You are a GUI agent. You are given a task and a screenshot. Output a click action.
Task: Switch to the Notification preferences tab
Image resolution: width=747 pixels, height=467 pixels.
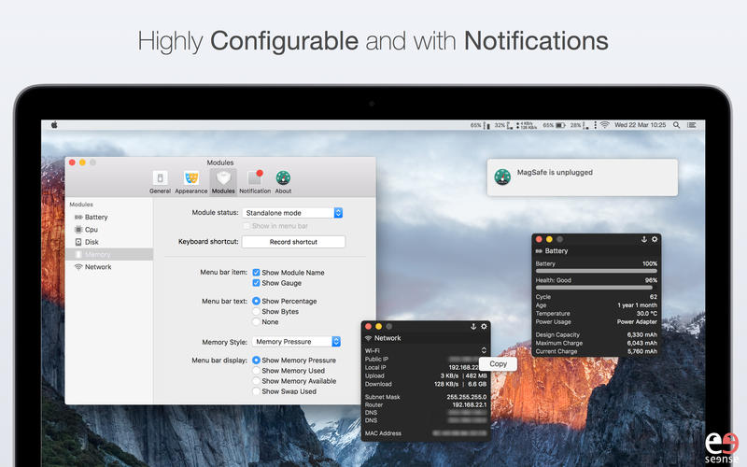click(254, 181)
